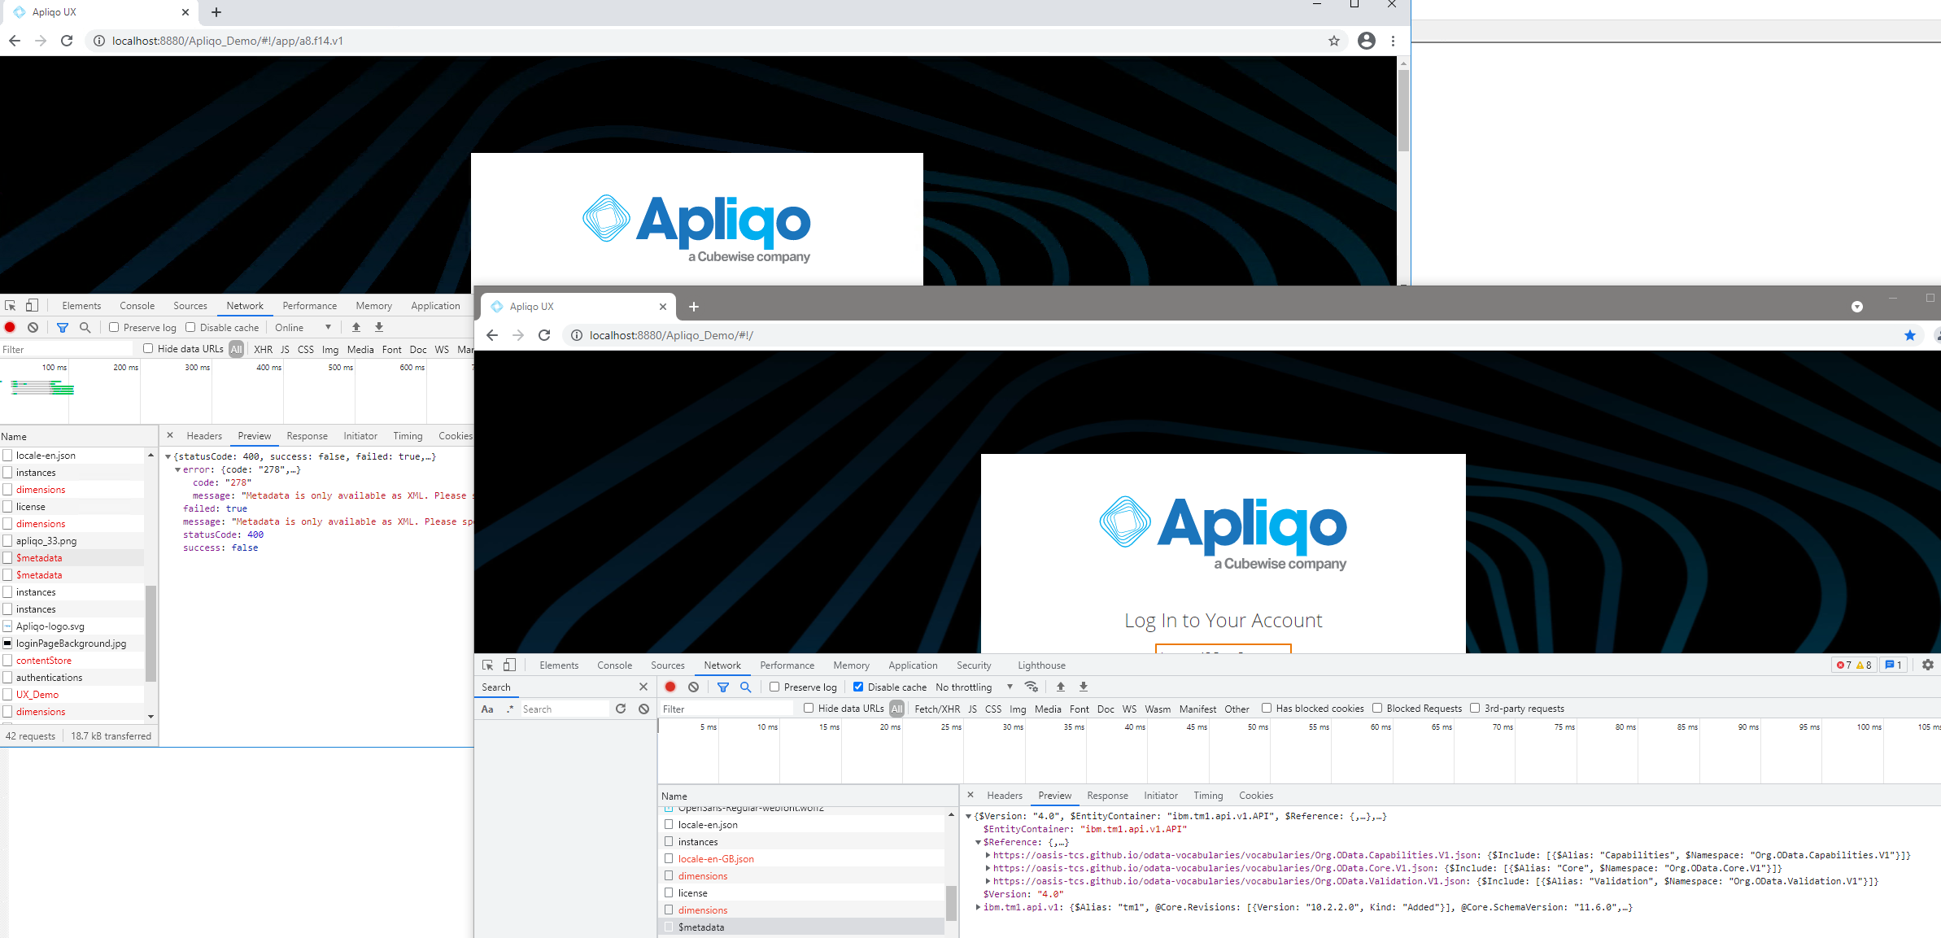
Task: Collapse the $Version root object
Action: [968, 816]
